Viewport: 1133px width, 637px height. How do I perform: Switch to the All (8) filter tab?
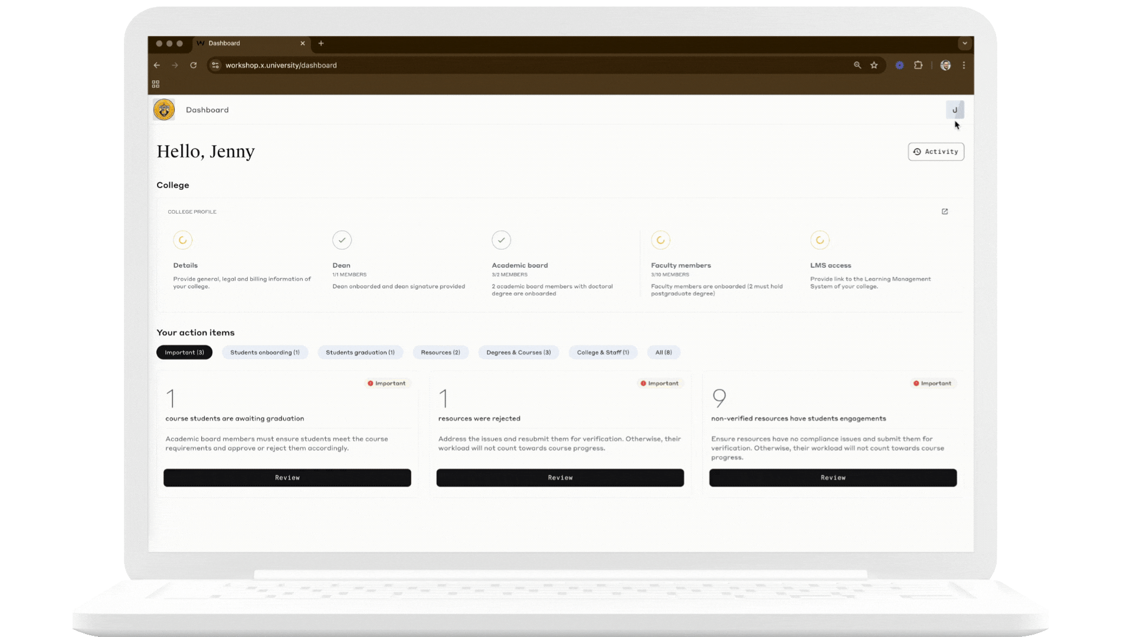pos(663,352)
